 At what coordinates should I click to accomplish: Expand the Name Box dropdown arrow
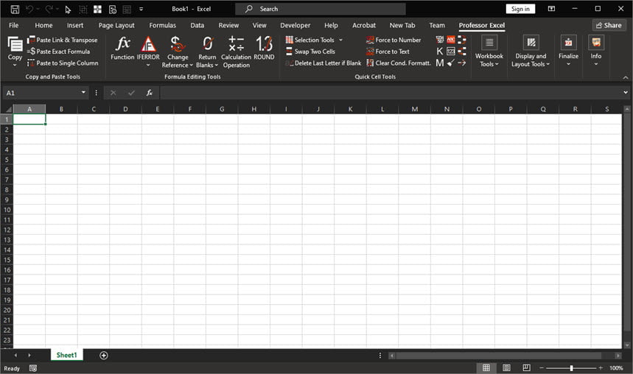coord(83,92)
